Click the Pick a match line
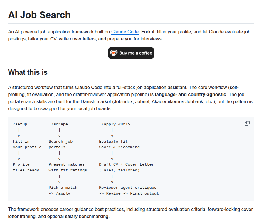Image resolution: width=264 pixels, height=223 pixels. [x=63, y=188]
